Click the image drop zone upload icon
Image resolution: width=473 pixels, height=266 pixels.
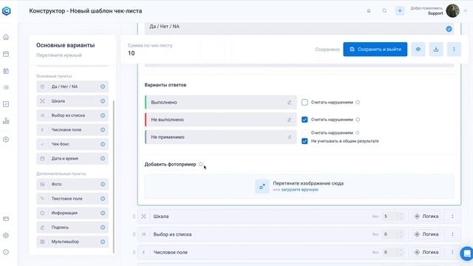[x=262, y=186]
